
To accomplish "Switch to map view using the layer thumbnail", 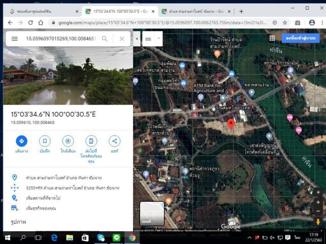I will 152,213.
